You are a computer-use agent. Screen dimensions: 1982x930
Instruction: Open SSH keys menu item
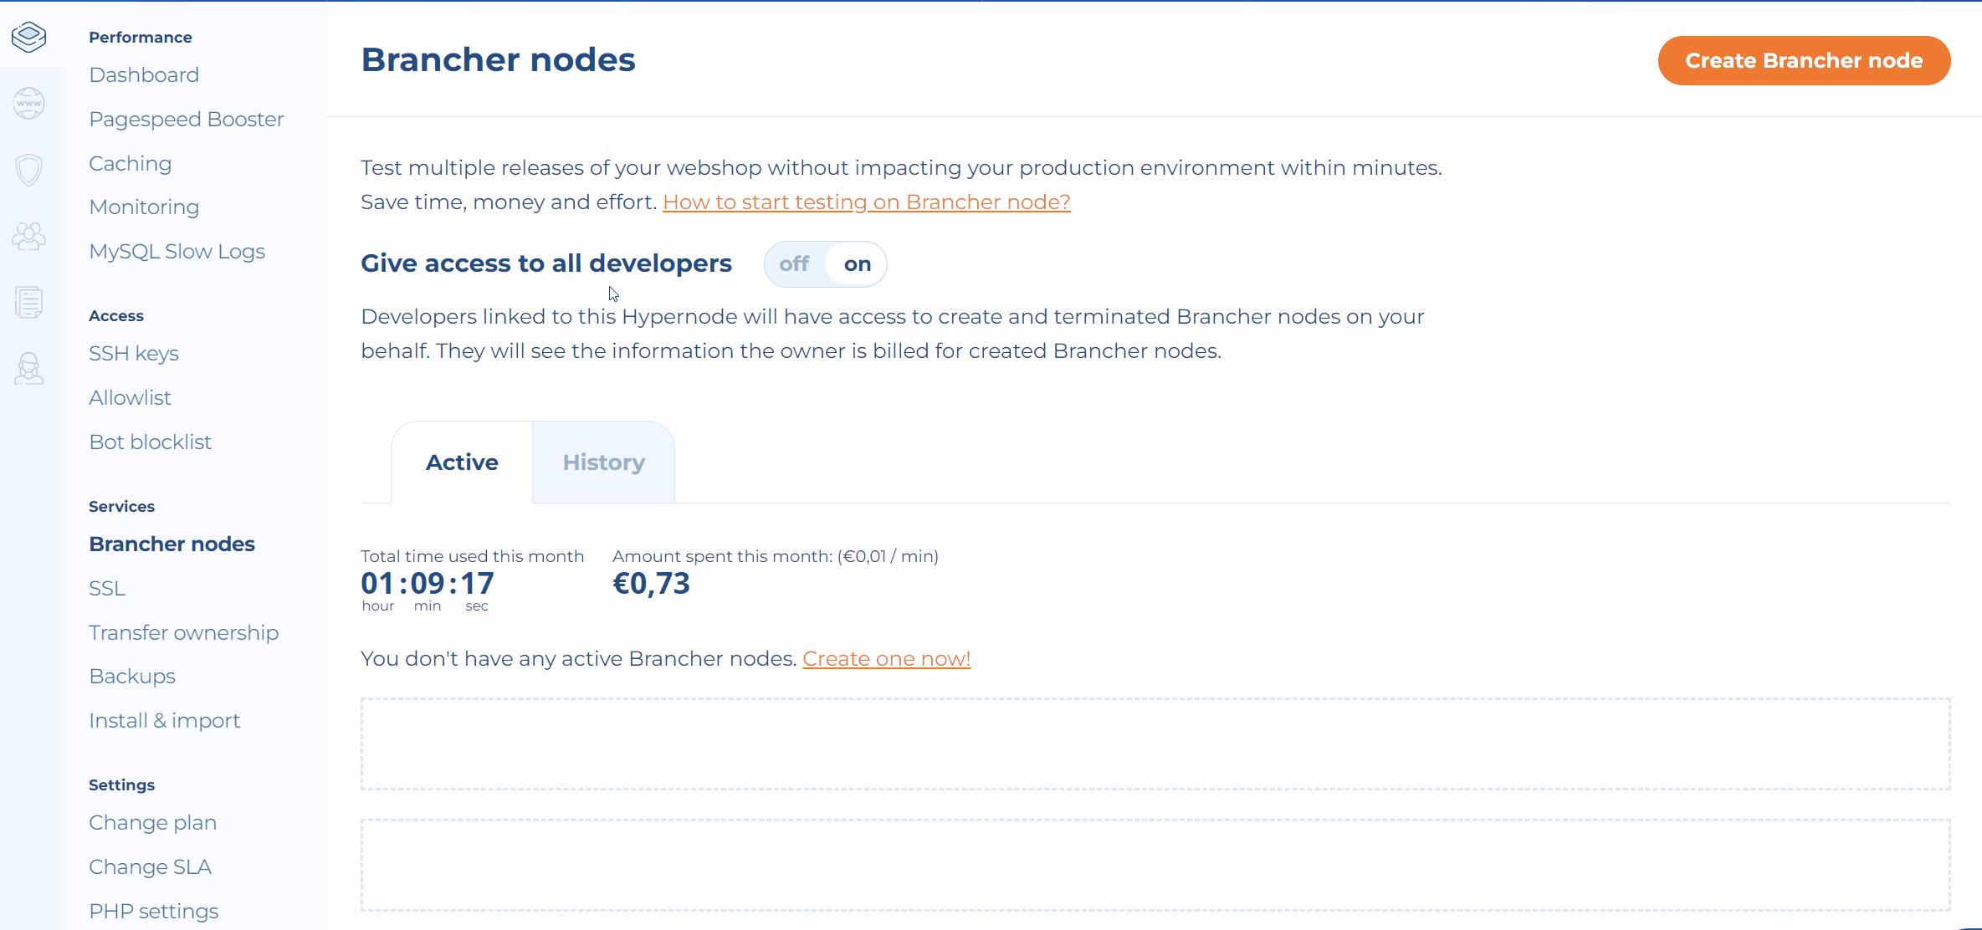(x=134, y=354)
